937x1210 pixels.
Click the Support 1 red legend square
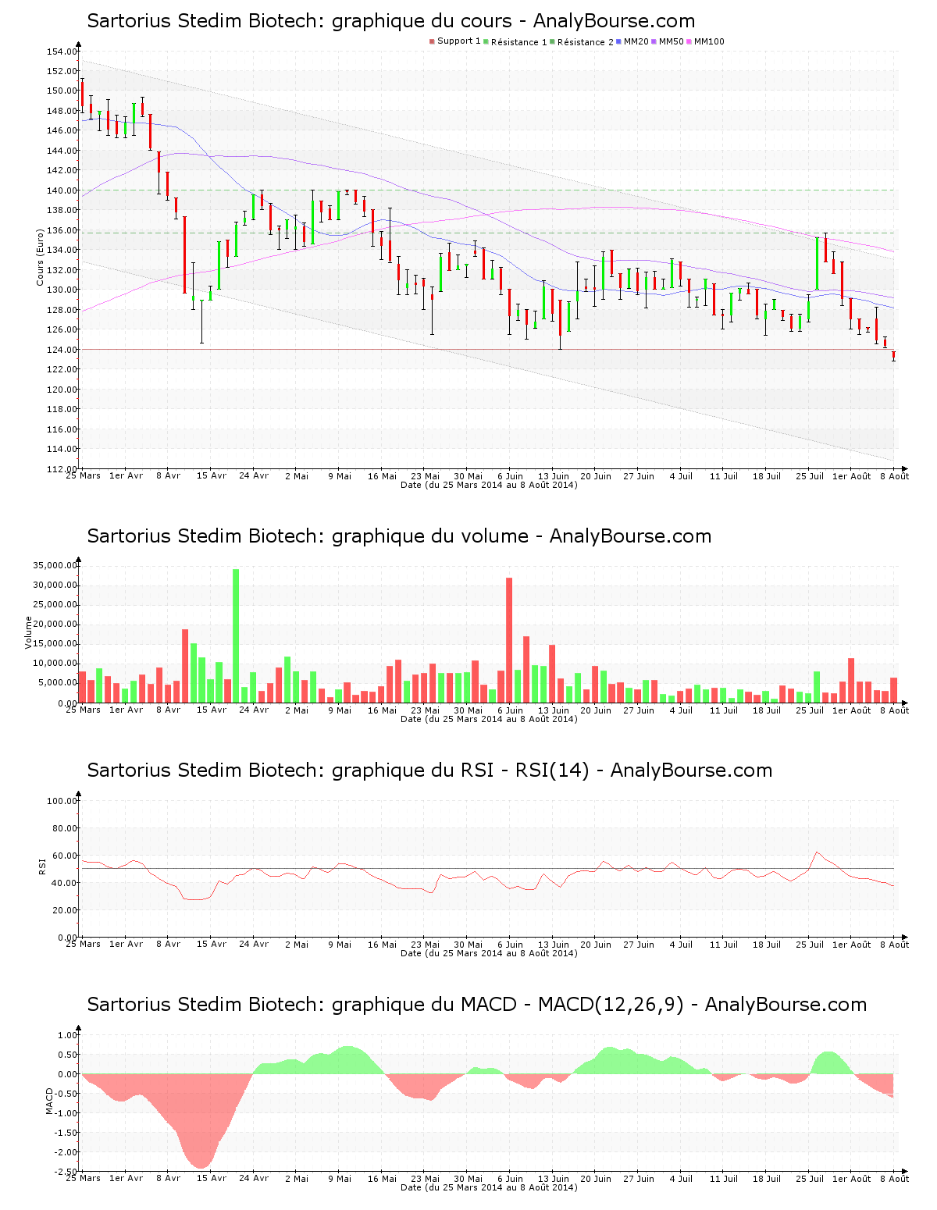pyautogui.click(x=432, y=41)
